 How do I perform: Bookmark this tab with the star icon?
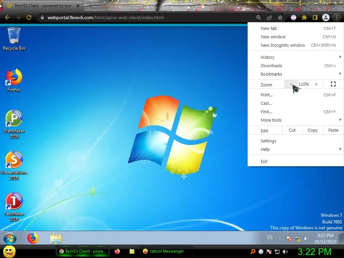tap(280, 17)
